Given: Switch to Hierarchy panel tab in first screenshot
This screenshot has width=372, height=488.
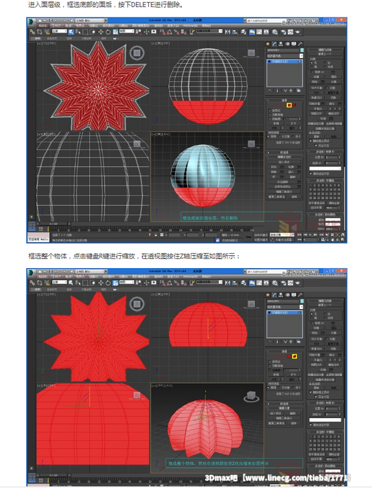Looking at the screenshot, I should click(280, 44).
